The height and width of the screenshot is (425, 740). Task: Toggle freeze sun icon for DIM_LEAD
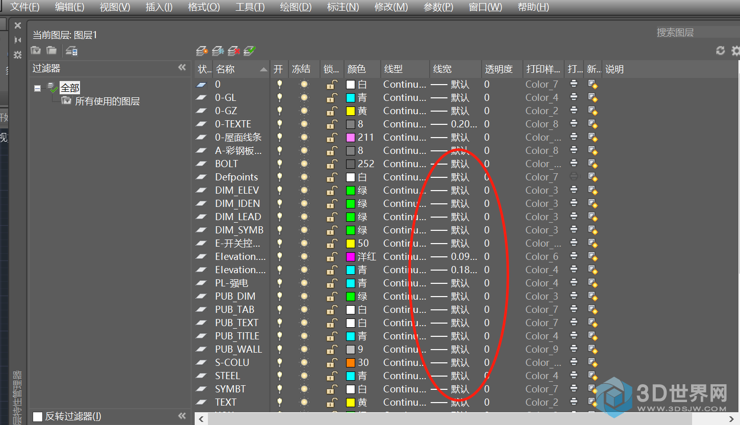click(304, 217)
